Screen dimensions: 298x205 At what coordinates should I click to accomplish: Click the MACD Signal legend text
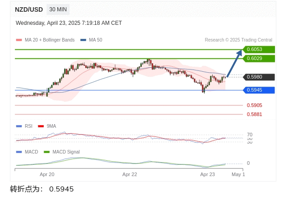pyautogui.click(x=66, y=152)
